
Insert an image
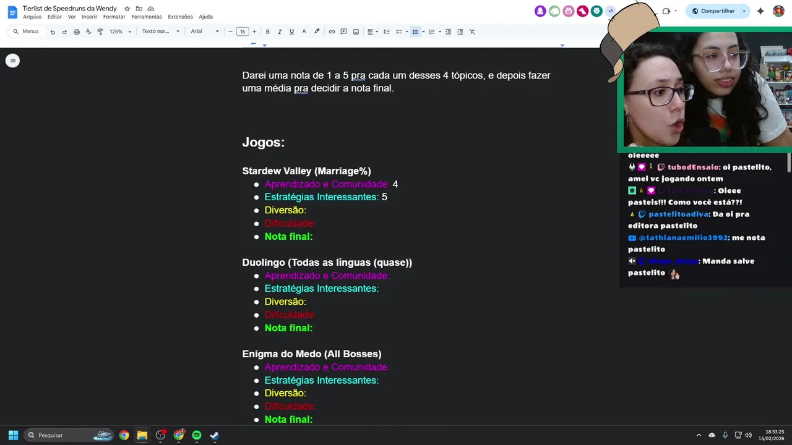tap(356, 32)
